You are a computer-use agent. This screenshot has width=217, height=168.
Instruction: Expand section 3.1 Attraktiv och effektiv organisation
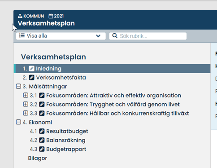(x=26, y=95)
